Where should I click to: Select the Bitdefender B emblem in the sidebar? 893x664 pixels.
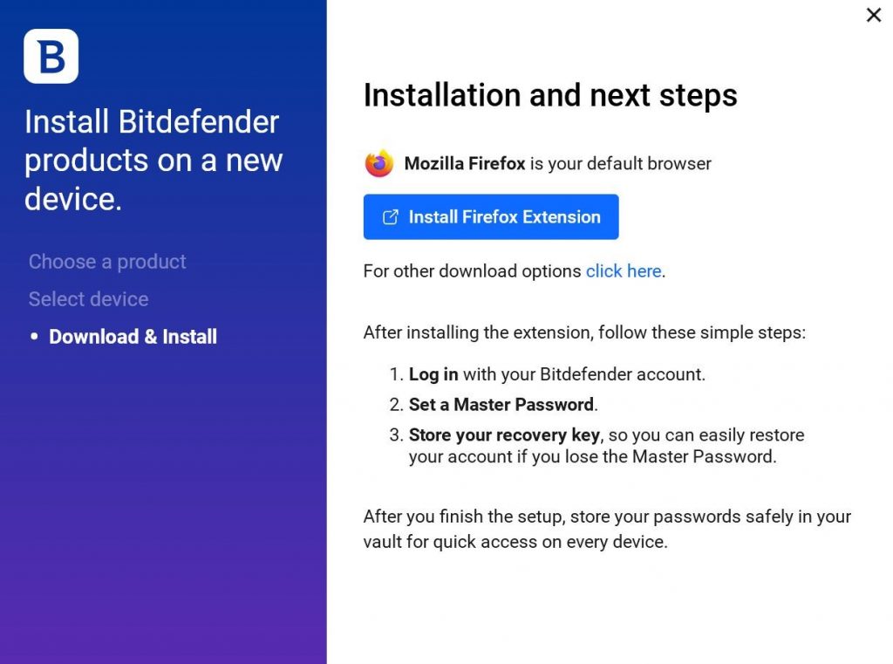click(x=51, y=56)
